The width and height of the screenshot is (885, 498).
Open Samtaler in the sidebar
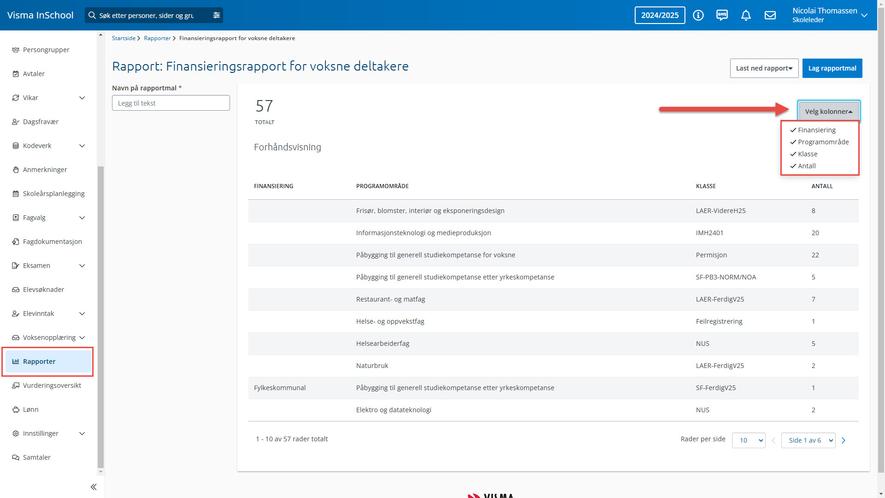(36, 457)
